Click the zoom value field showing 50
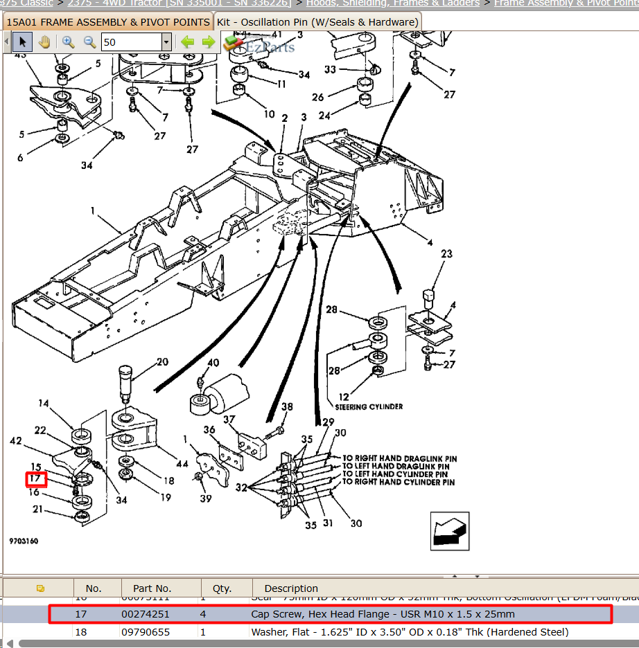 pyautogui.click(x=132, y=42)
